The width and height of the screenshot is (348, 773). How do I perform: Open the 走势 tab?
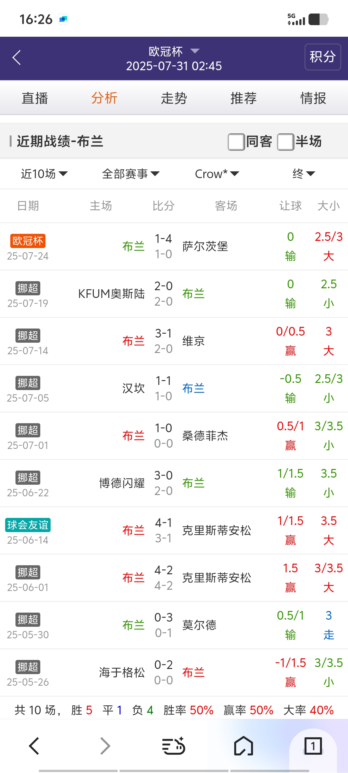[x=174, y=98]
